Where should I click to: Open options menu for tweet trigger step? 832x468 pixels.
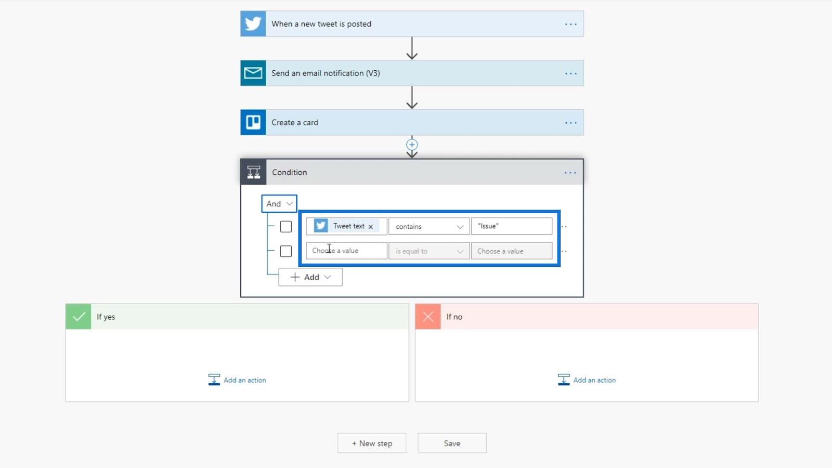pyautogui.click(x=570, y=24)
